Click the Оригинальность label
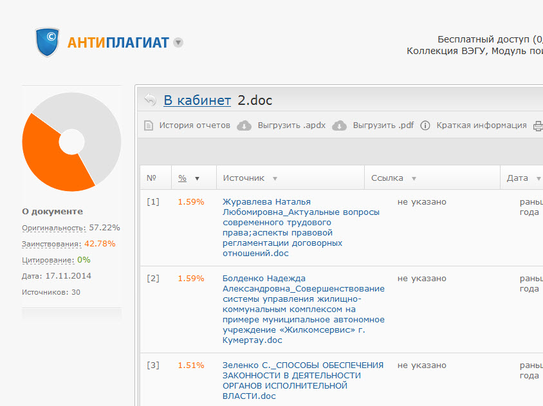Image resolution: width=543 pixels, height=406 pixels. [54, 228]
